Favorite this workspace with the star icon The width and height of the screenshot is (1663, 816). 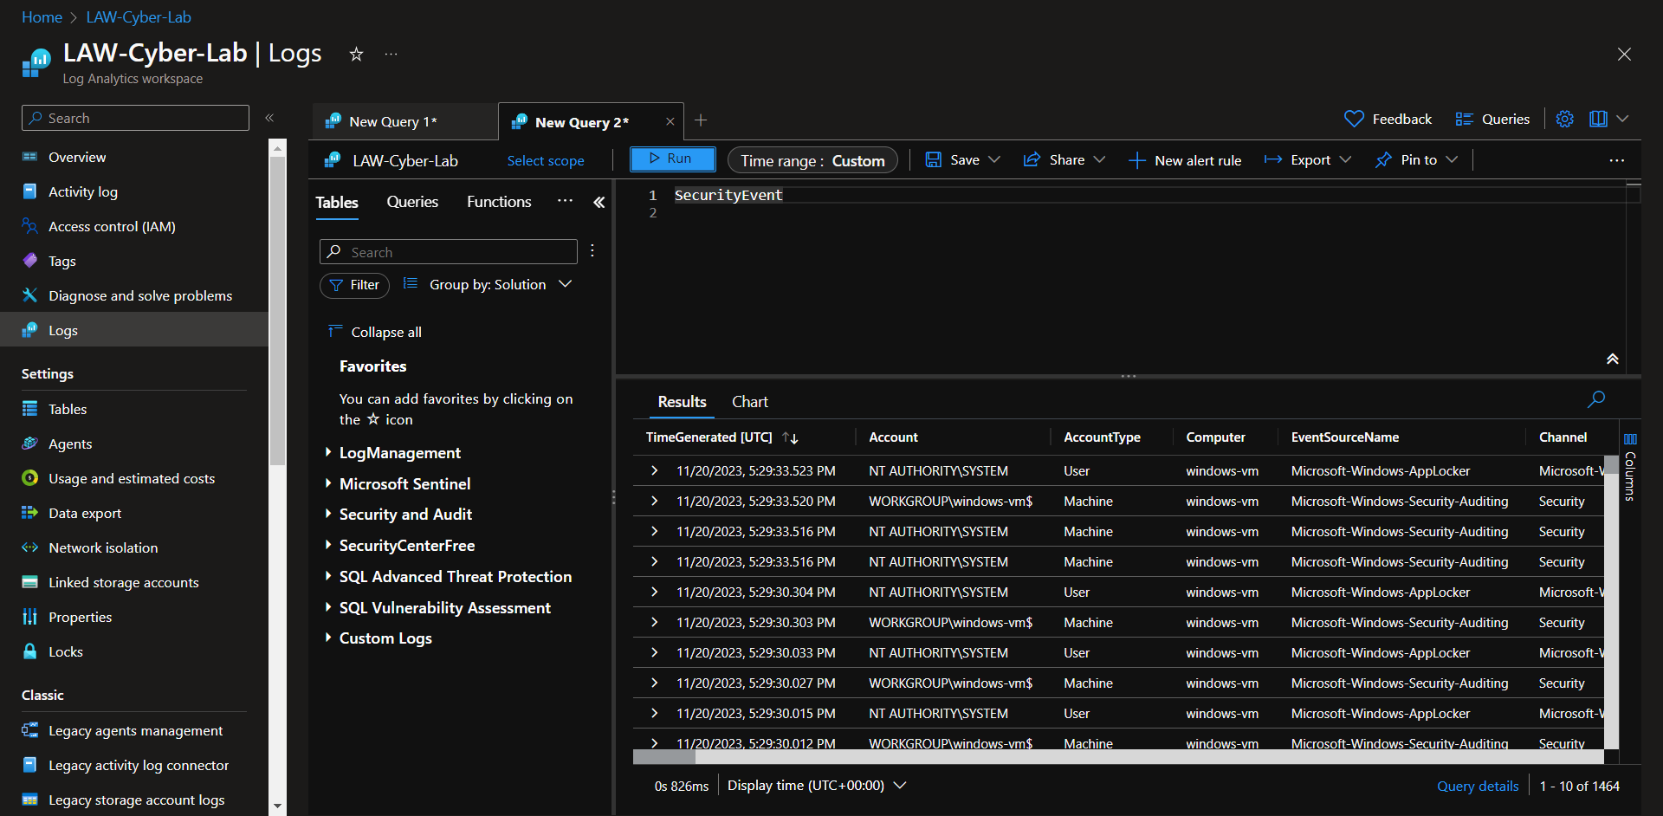point(356,55)
